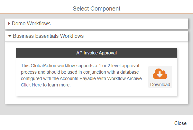Click the right-pointing triangle beside Demo Workflows
This screenshot has height=130, width=193.
[x=9, y=24]
